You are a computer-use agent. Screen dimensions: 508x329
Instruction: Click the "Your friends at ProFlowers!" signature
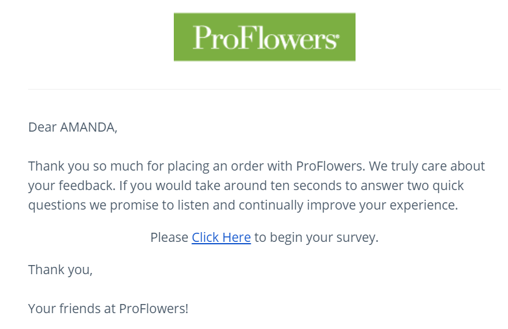click(x=108, y=308)
